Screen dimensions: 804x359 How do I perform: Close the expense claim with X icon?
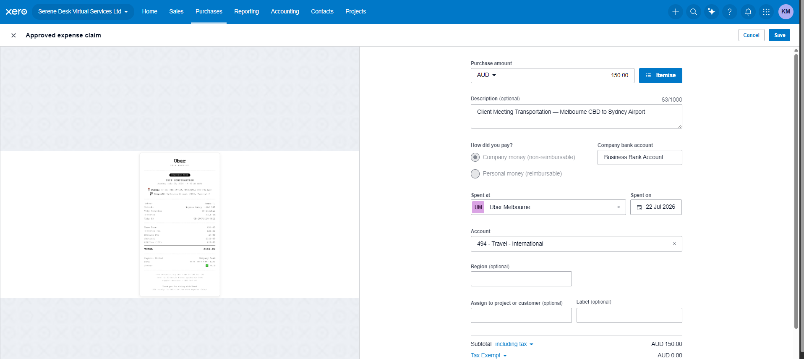pyautogui.click(x=13, y=35)
